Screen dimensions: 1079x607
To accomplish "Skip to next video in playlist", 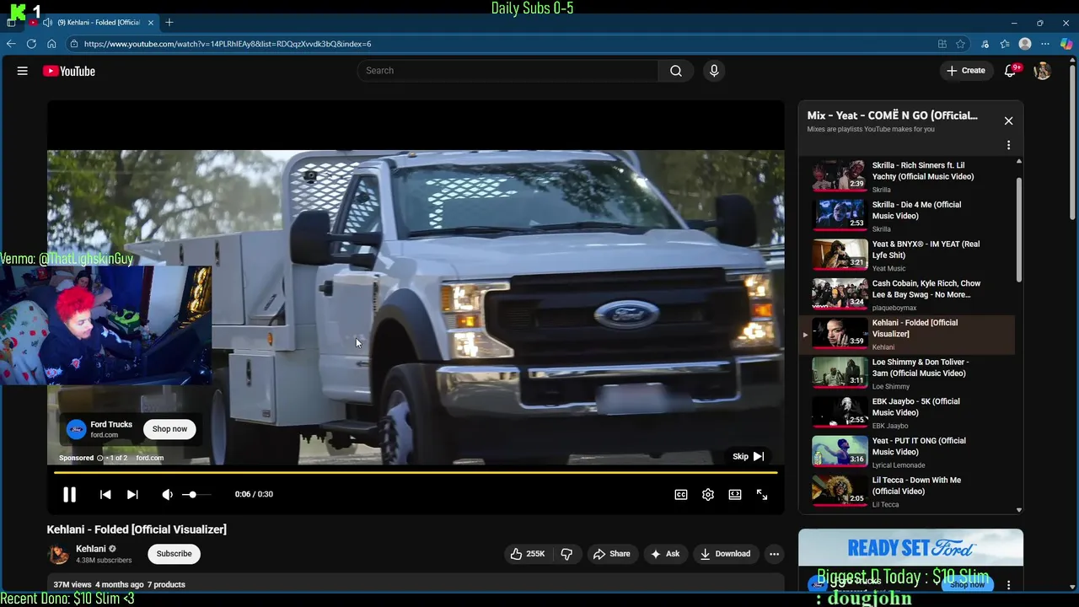I will point(132,495).
